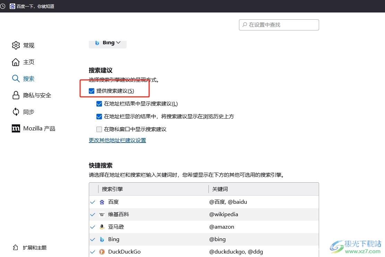385x257 pixels.
Task: Click the 百度 paw icon in the engine list
Action: 102,202
